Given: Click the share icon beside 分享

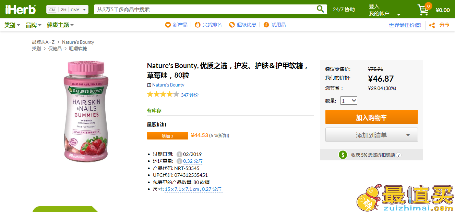Looking at the screenshot, I should [432, 25].
